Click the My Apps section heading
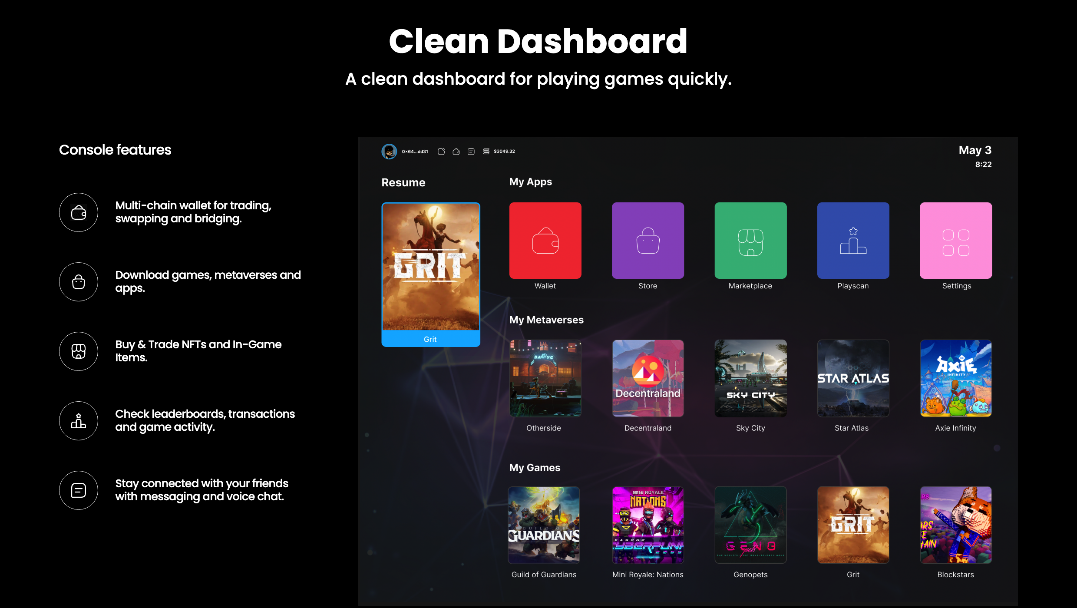 point(531,182)
